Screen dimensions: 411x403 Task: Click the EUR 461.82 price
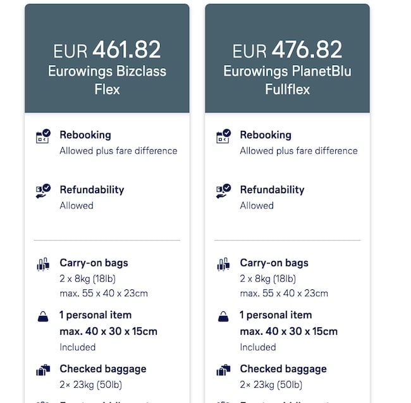pos(107,50)
